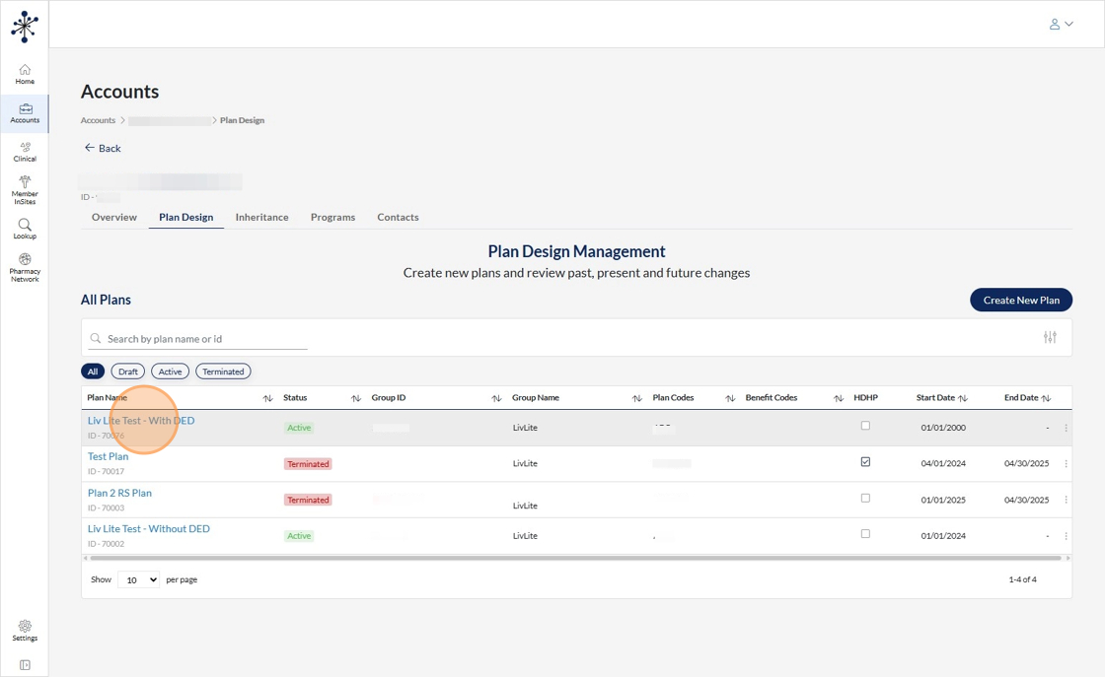Click the Create New Plan button
This screenshot has width=1105, height=677.
1020,300
